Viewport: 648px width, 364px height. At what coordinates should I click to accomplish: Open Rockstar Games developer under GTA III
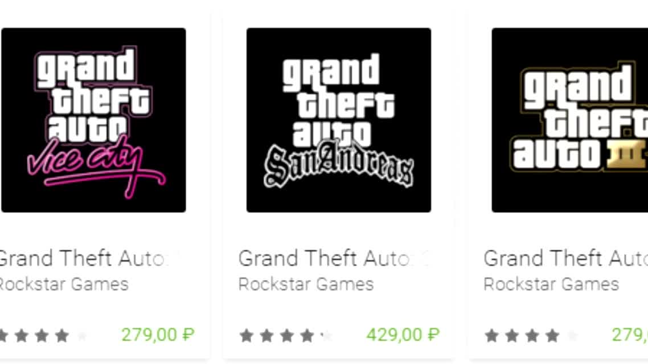tap(551, 284)
